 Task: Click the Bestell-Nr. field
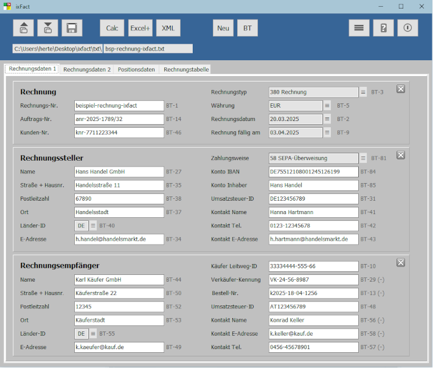(x=313, y=293)
